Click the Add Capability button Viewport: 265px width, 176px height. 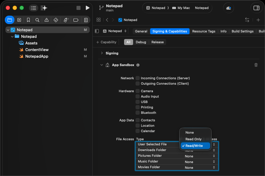(106, 42)
